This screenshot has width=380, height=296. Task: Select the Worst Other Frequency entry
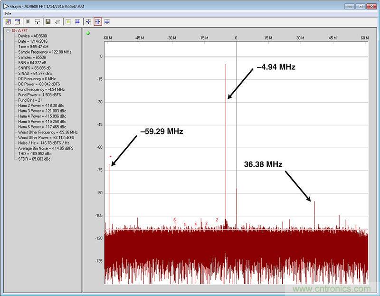(47, 132)
